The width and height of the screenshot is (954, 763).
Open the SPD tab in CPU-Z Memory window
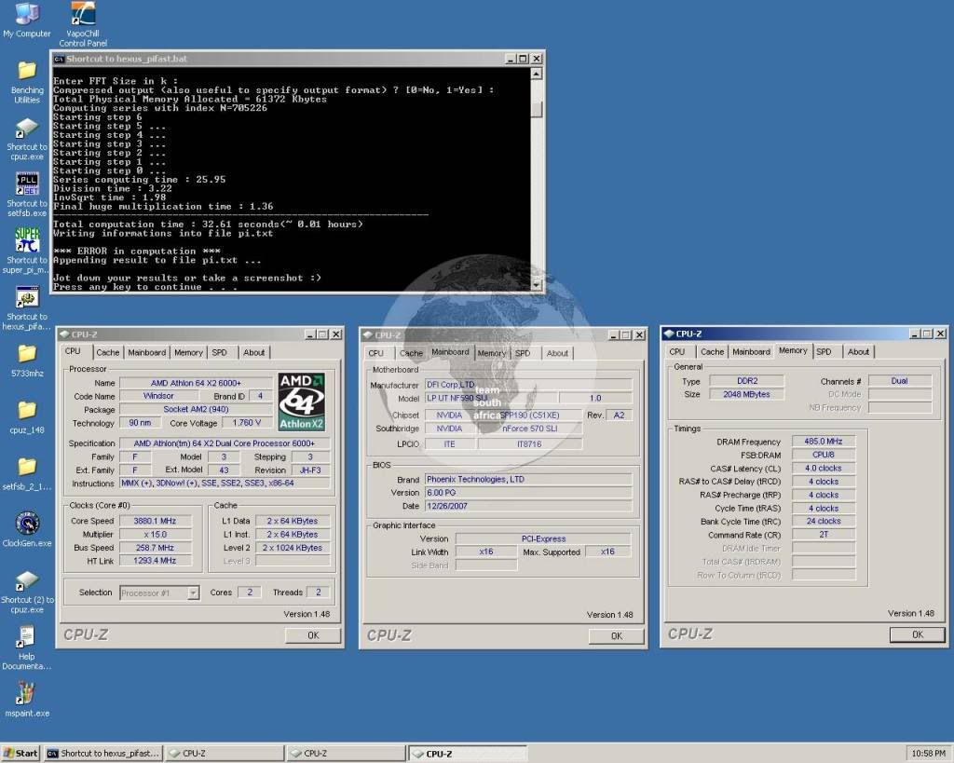(824, 351)
